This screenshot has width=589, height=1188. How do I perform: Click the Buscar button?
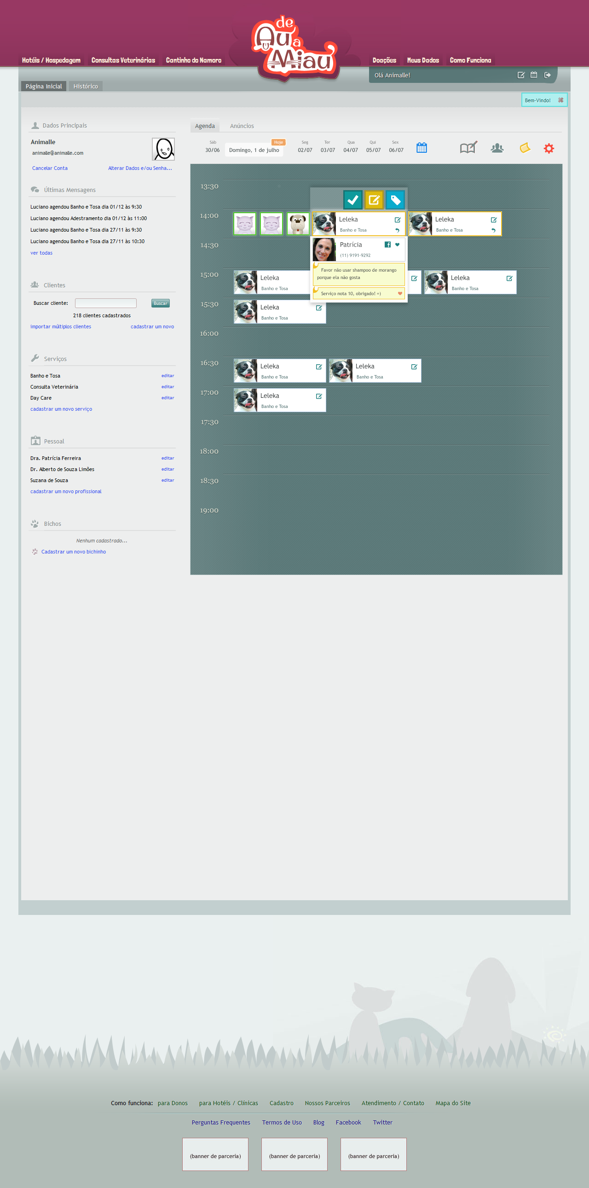(x=161, y=303)
